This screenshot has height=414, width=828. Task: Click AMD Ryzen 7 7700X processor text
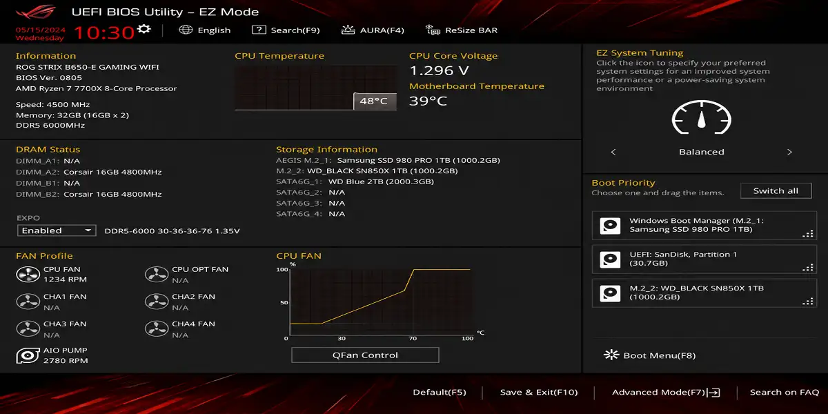tap(97, 88)
